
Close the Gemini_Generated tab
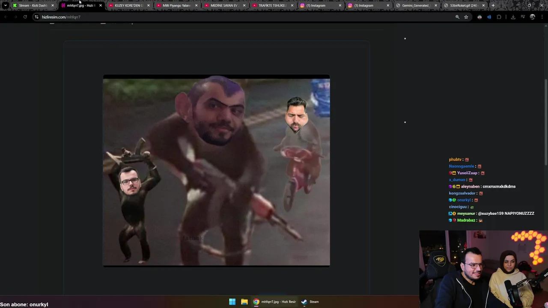pyautogui.click(x=436, y=6)
